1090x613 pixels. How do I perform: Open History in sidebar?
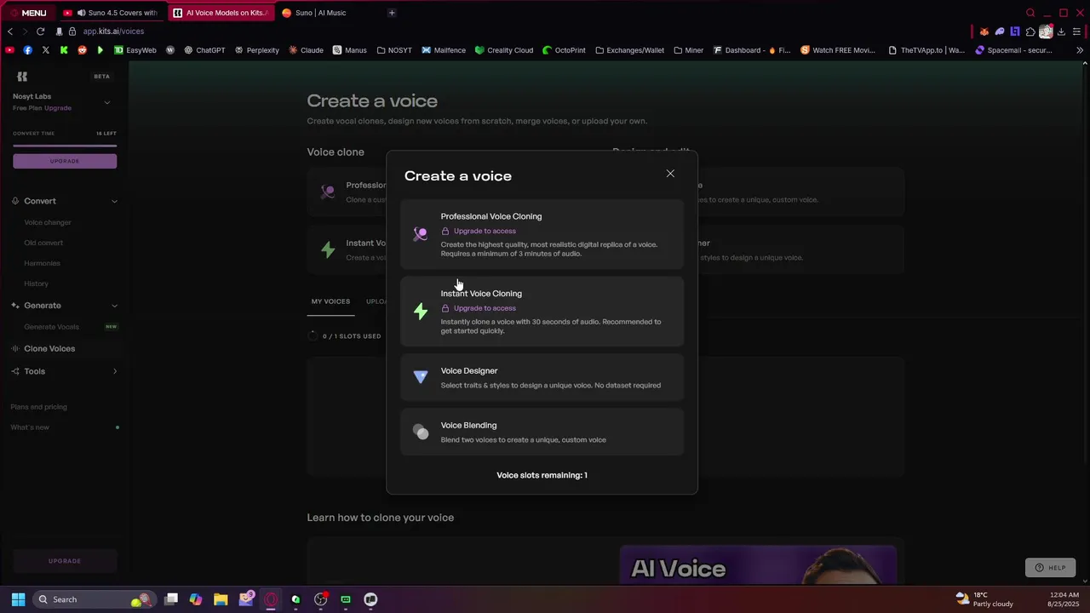click(x=36, y=284)
